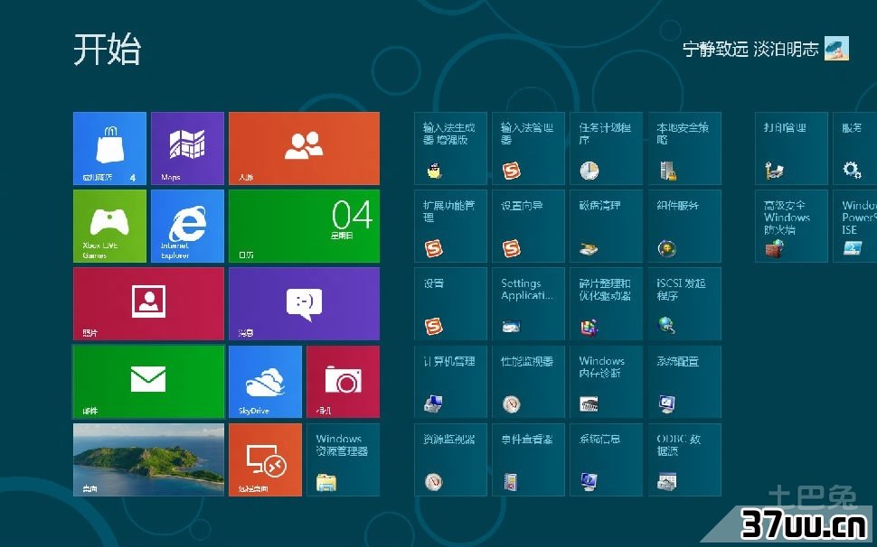Open Print Management (打印管理) tile
Image resolution: width=877 pixels, height=547 pixels.
[x=791, y=148]
